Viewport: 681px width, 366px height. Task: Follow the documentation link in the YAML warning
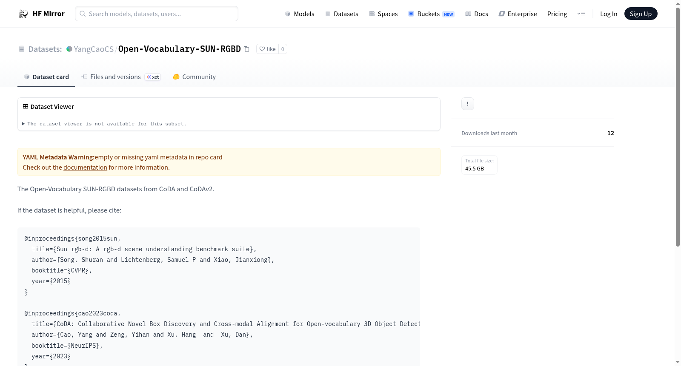click(x=85, y=167)
